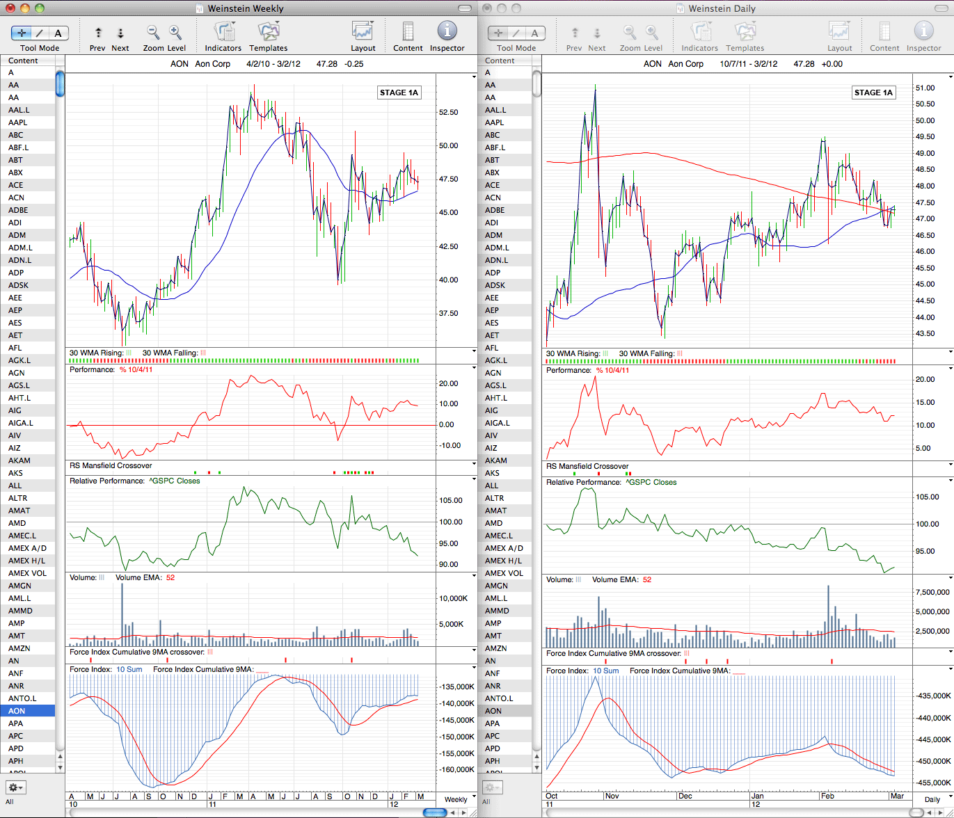This screenshot has width=954, height=818.
Task: Select crosshair tool in Weinstein Weekly window
Action: 22,33
